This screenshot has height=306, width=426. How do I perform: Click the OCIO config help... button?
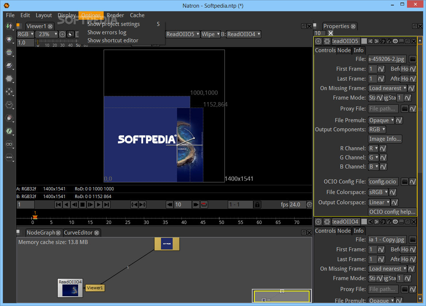[392, 212]
